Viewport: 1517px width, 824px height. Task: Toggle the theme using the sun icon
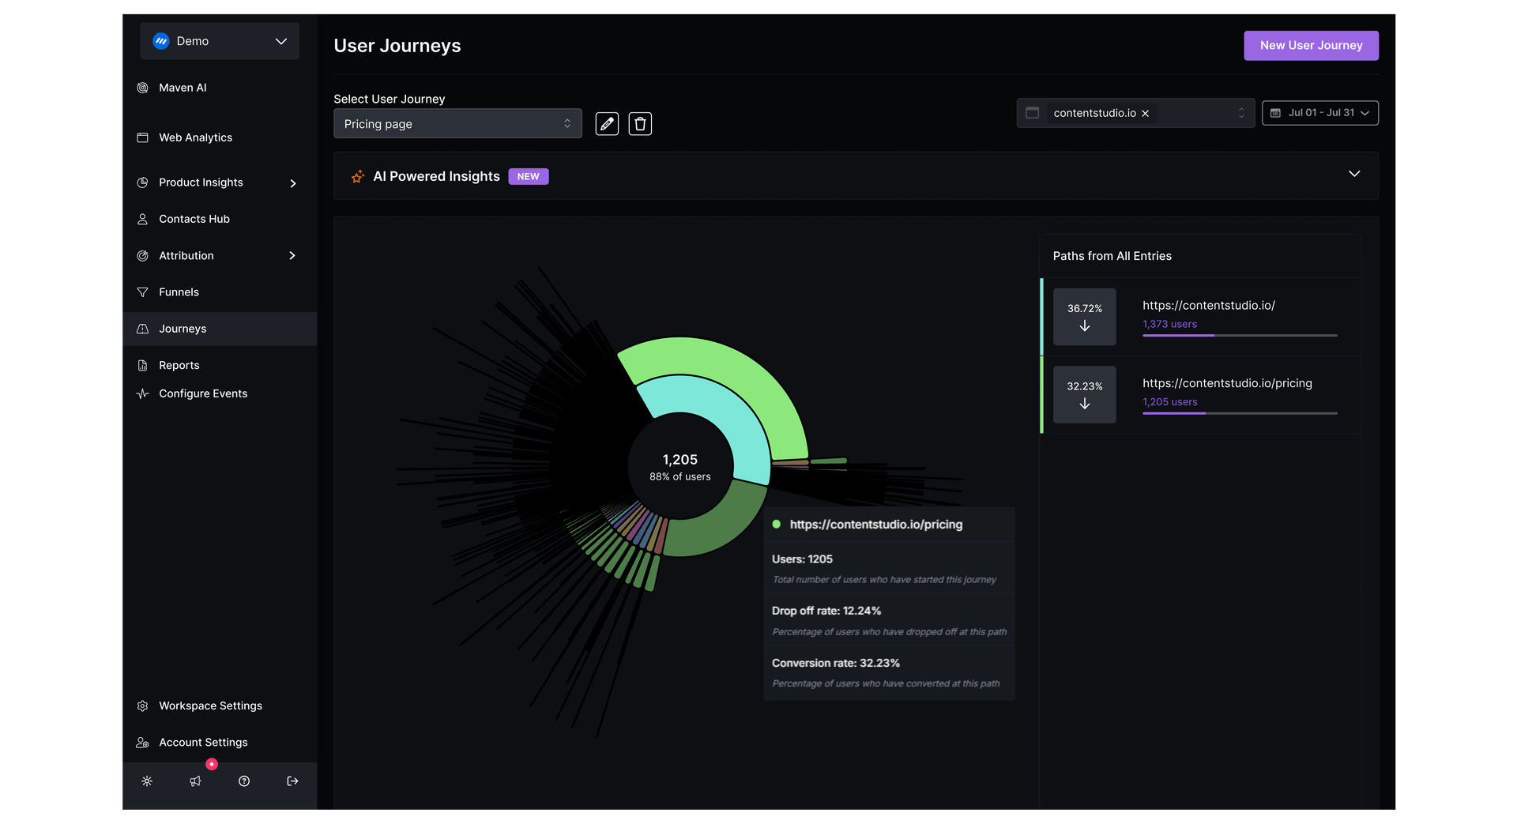pos(147,781)
